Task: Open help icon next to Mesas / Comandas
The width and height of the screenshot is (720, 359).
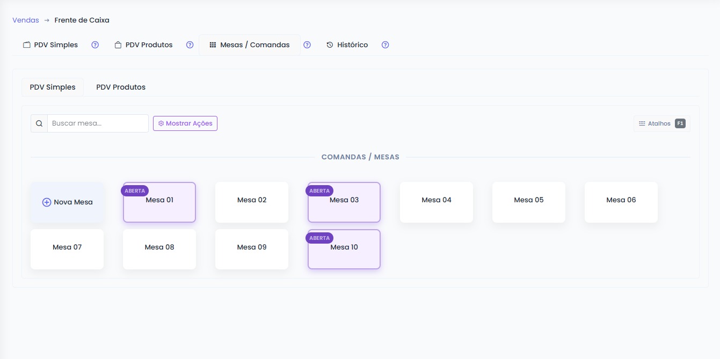Action: [307, 45]
